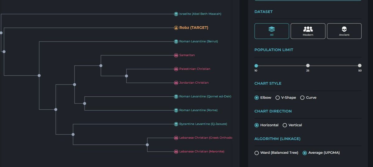
Task: Click the people icon beside Lebanese Christian (Maronite)
Action: coord(176,152)
